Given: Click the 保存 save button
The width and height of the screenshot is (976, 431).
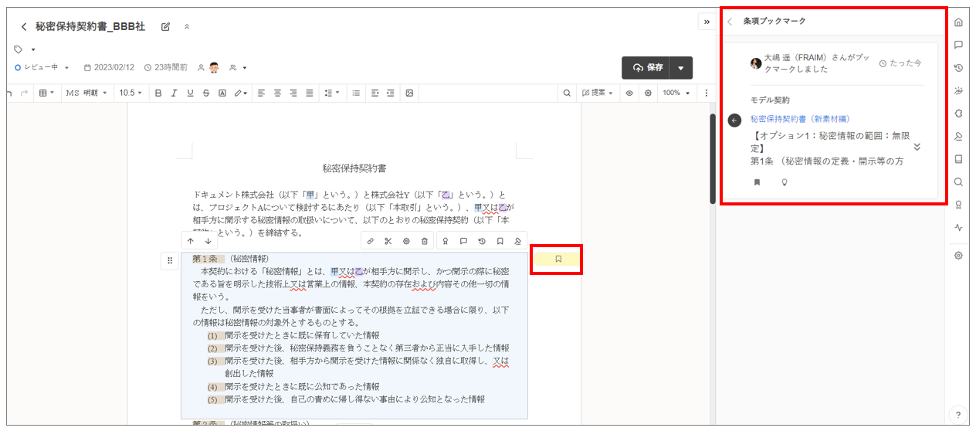Looking at the screenshot, I should [649, 68].
